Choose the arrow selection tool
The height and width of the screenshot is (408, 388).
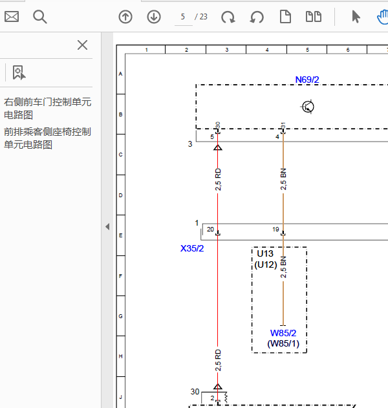coord(356,17)
